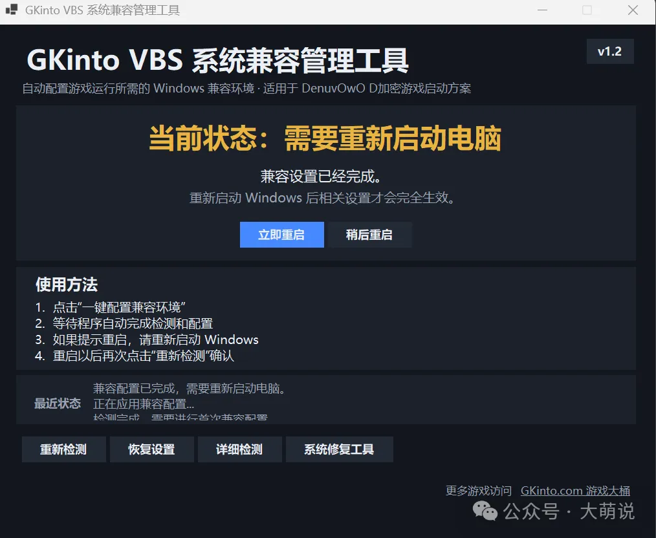
Task: Choose 稍后重启 to restart later
Action: [369, 235]
